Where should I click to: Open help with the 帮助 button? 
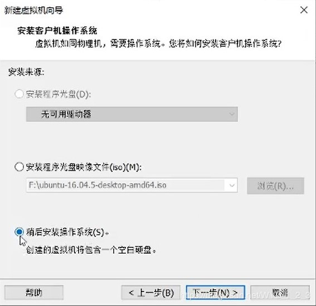tap(34, 292)
